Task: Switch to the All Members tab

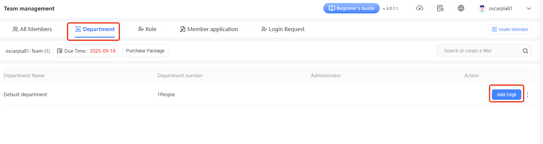Action: [x=32, y=29]
